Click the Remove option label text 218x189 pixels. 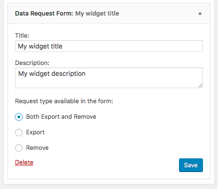pyautogui.click(x=37, y=148)
